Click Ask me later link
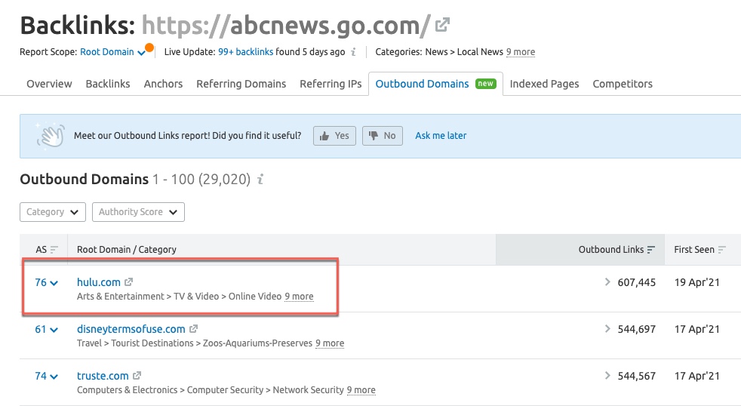Image resolution: width=741 pixels, height=406 pixels. (x=441, y=136)
